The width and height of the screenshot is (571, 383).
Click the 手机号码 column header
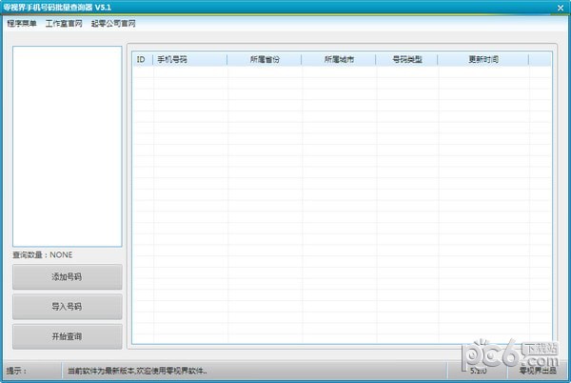[190, 59]
